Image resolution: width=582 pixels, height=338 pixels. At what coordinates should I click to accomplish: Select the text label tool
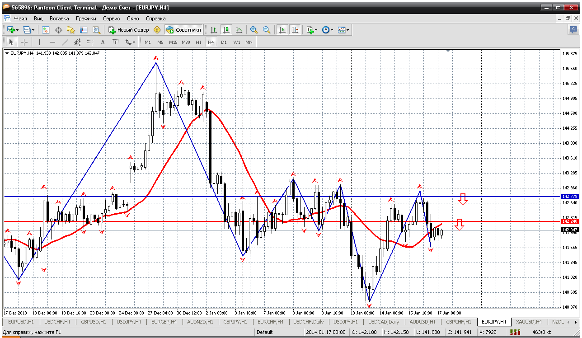click(x=115, y=42)
